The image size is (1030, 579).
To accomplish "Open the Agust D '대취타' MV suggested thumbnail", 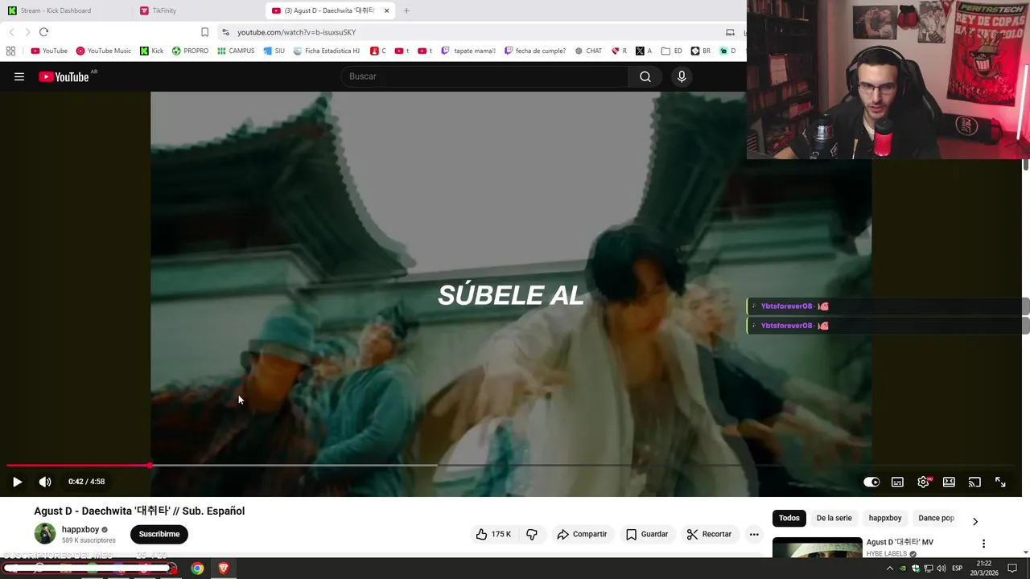I will [x=817, y=548].
